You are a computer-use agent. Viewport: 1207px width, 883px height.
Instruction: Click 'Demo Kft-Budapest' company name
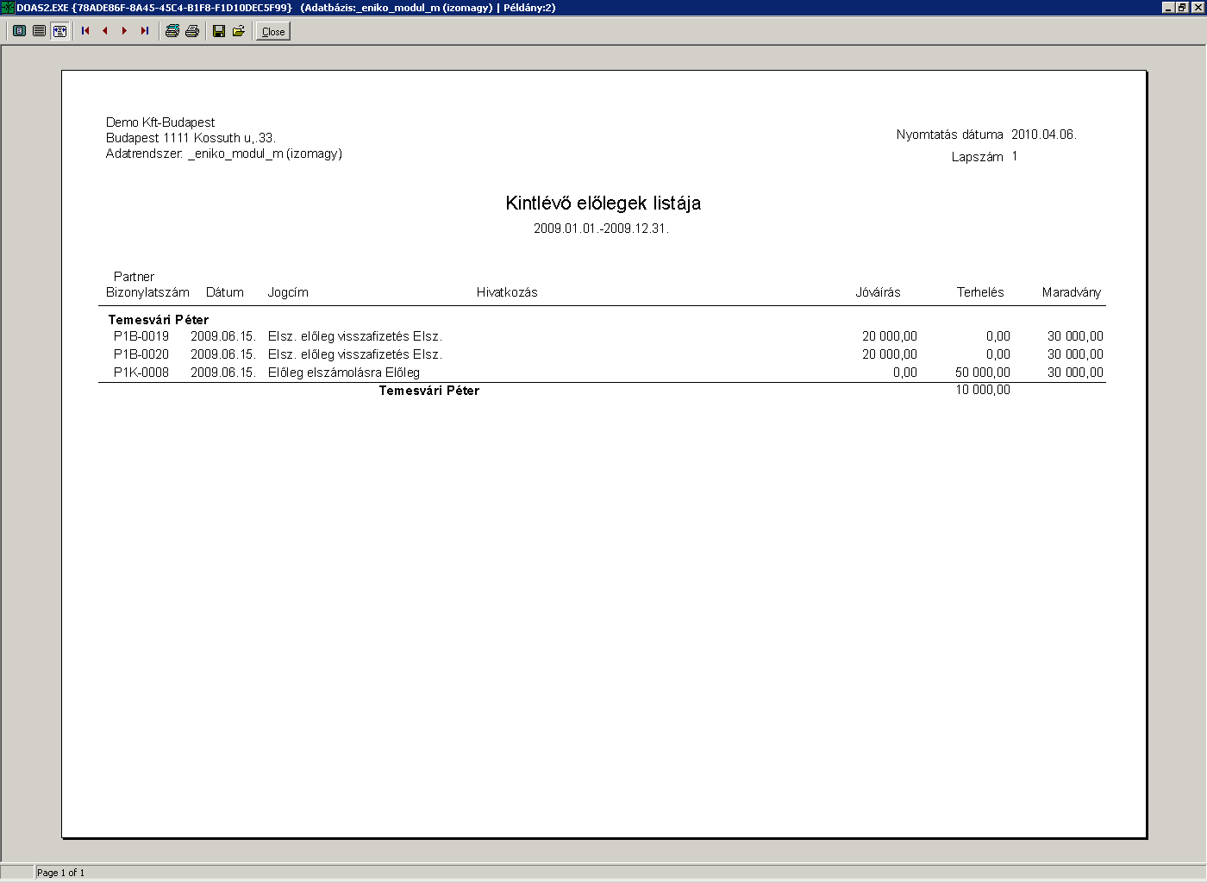coord(160,122)
